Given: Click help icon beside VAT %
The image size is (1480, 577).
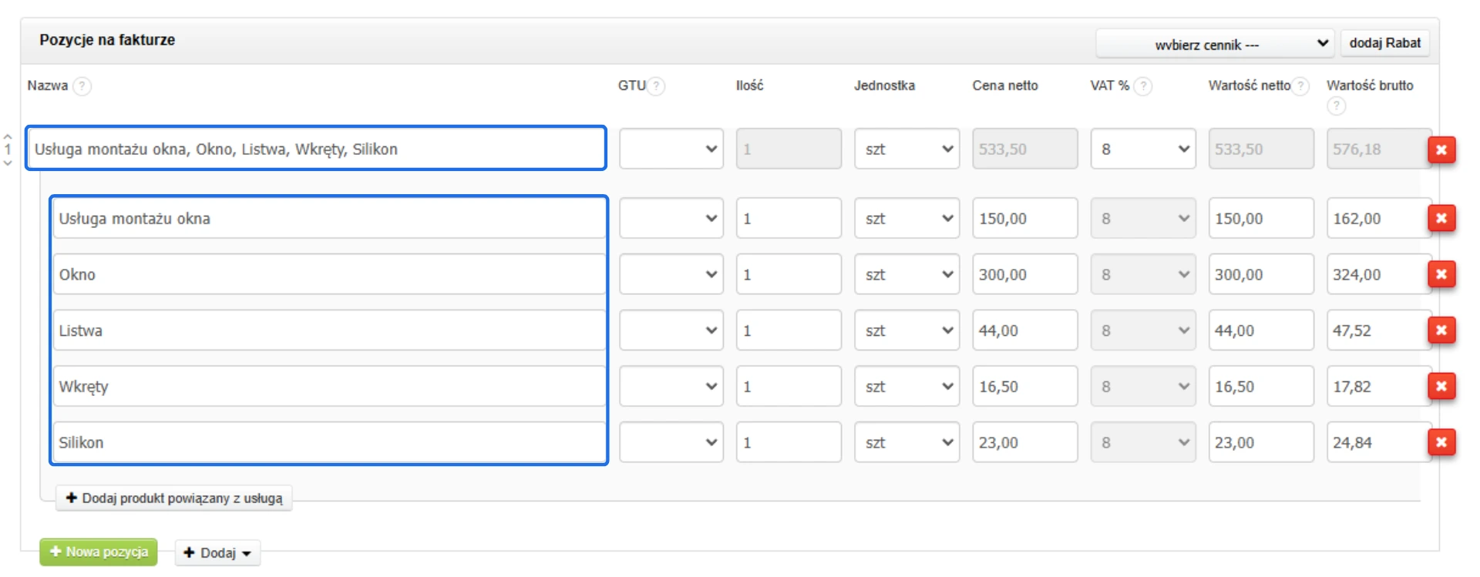Looking at the screenshot, I should point(1144,86).
